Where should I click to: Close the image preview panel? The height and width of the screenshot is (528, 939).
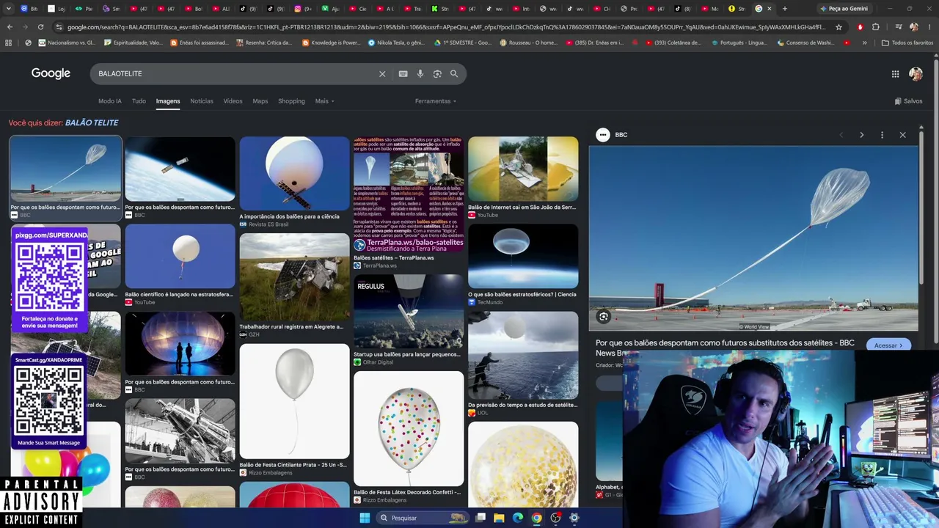[x=902, y=135]
